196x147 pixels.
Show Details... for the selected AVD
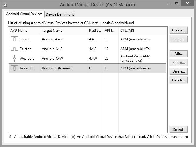pyautogui.click(x=178, y=80)
